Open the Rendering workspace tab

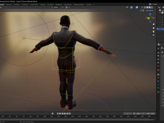tap(59, 5)
